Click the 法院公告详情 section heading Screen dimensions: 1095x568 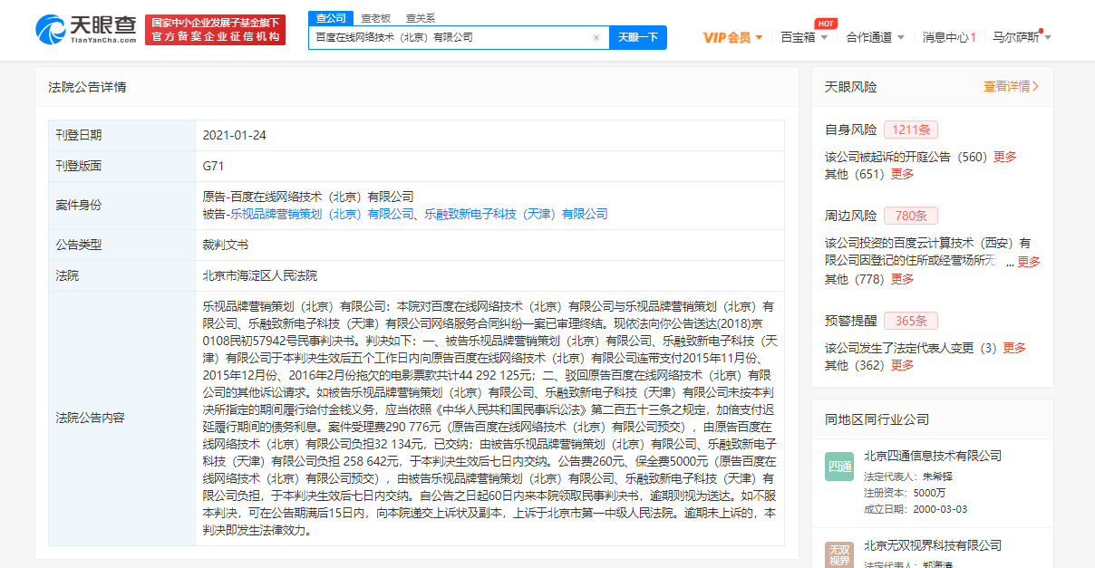point(87,87)
